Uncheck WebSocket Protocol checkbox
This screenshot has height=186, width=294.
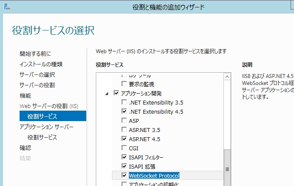(124, 175)
